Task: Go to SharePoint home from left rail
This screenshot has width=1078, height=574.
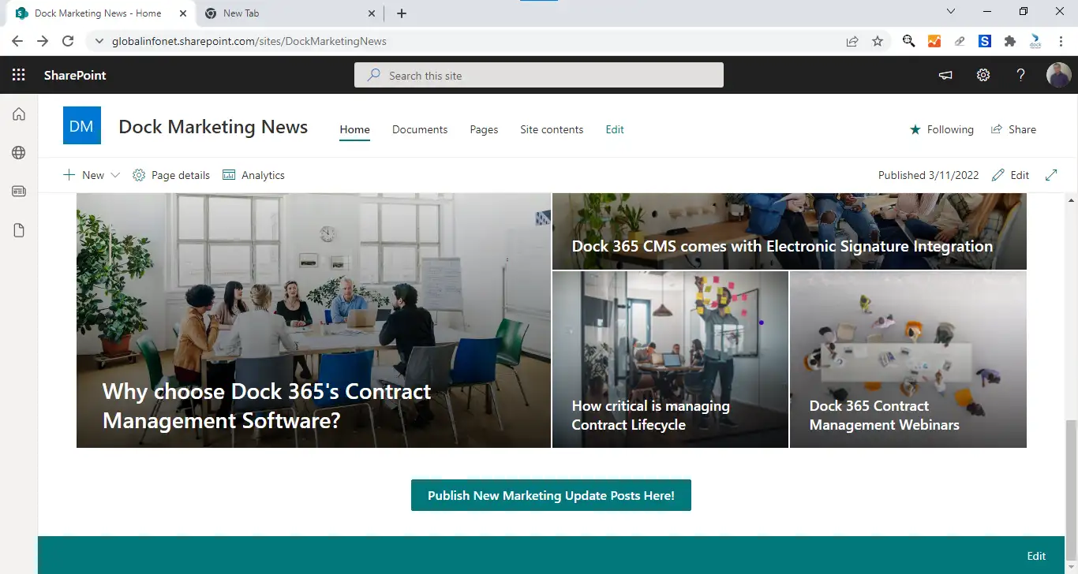Action: [x=19, y=114]
